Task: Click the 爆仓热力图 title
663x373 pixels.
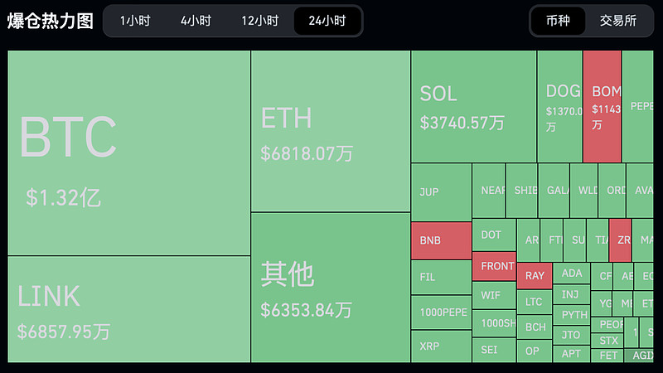Action: 51,21
